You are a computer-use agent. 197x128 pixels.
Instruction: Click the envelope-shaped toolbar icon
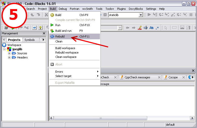point(182,27)
